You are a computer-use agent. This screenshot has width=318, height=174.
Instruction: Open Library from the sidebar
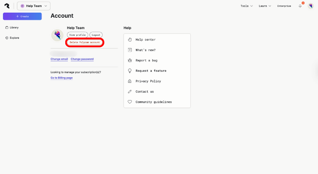(x=14, y=27)
